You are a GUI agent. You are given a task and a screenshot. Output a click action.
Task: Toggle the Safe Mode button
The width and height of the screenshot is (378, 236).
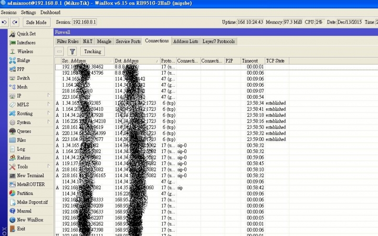(x=36, y=22)
